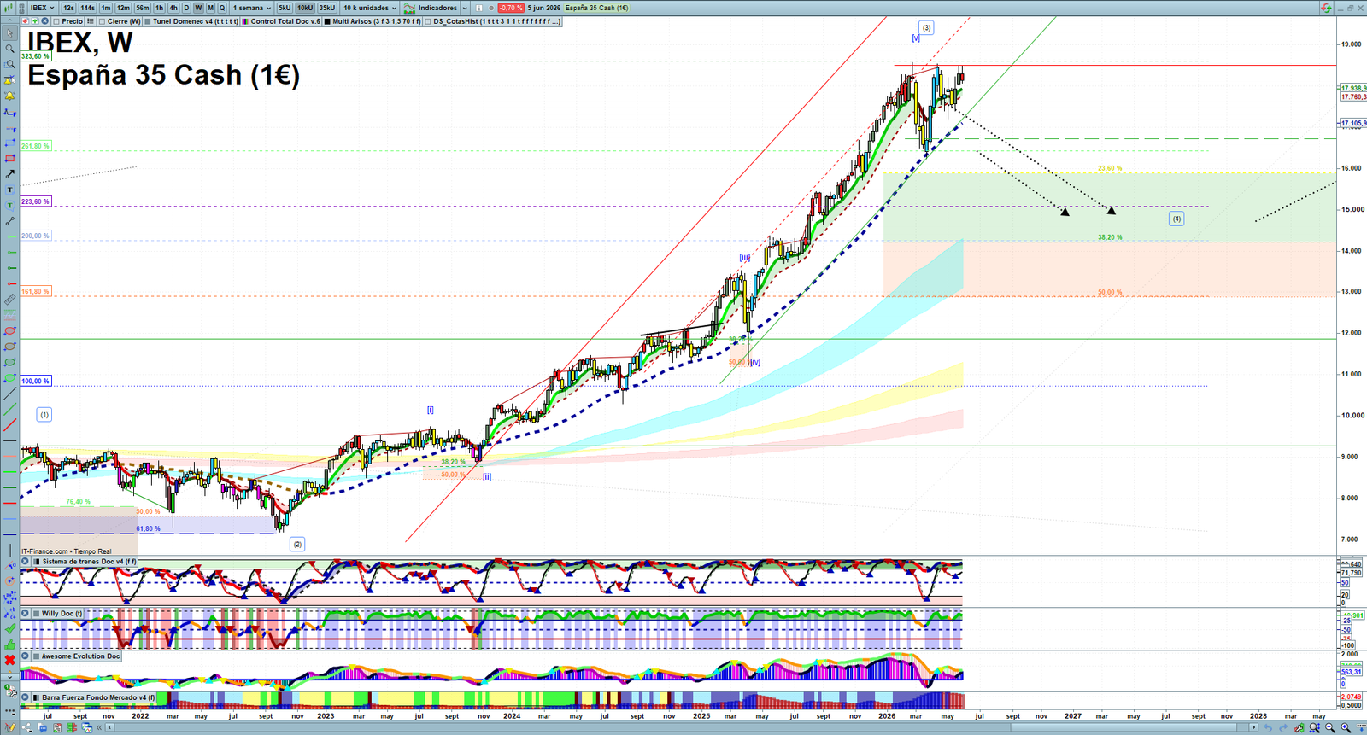Expand the arrow next to Indicadores

465,8
